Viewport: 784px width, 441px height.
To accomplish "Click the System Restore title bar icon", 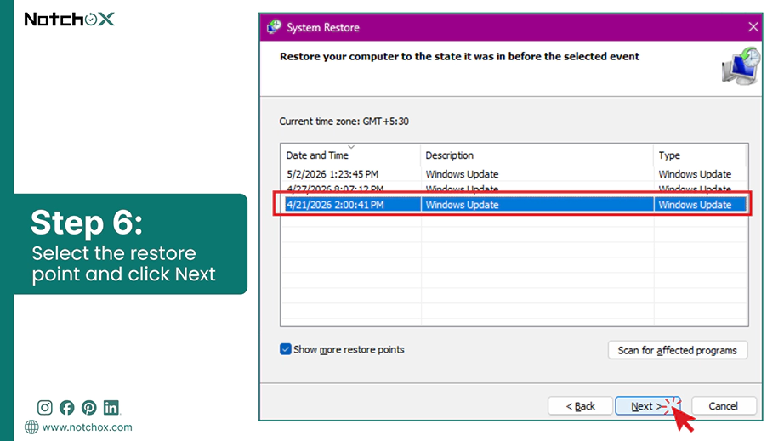I will (x=274, y=27).
